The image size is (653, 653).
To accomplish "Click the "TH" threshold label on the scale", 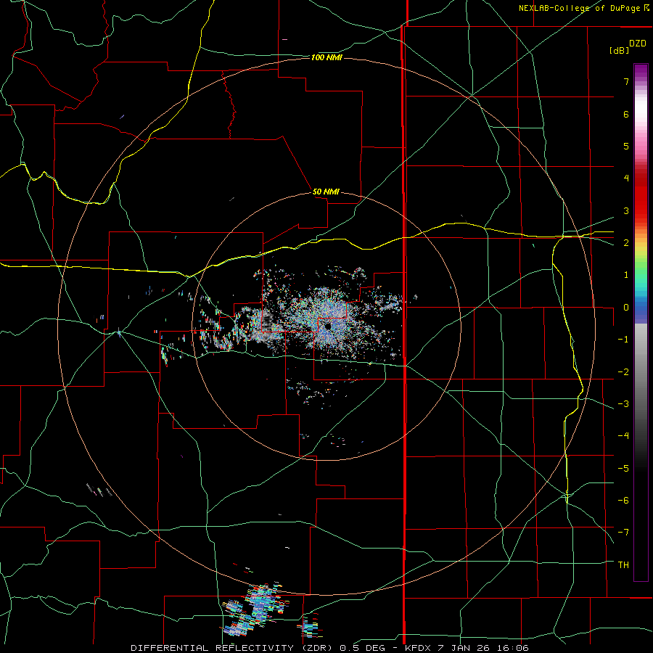I will pyautogui.click(x=623, y=565).
